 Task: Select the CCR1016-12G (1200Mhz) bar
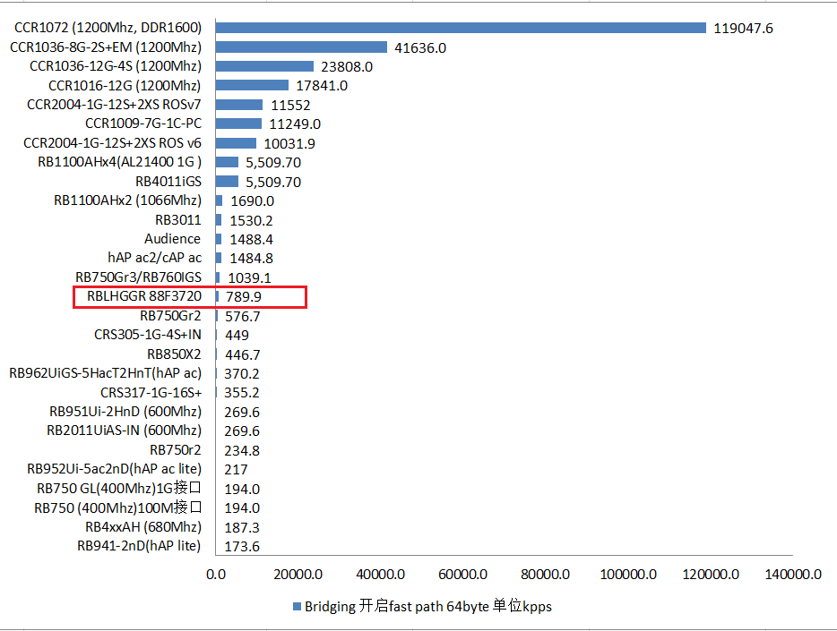252,85
